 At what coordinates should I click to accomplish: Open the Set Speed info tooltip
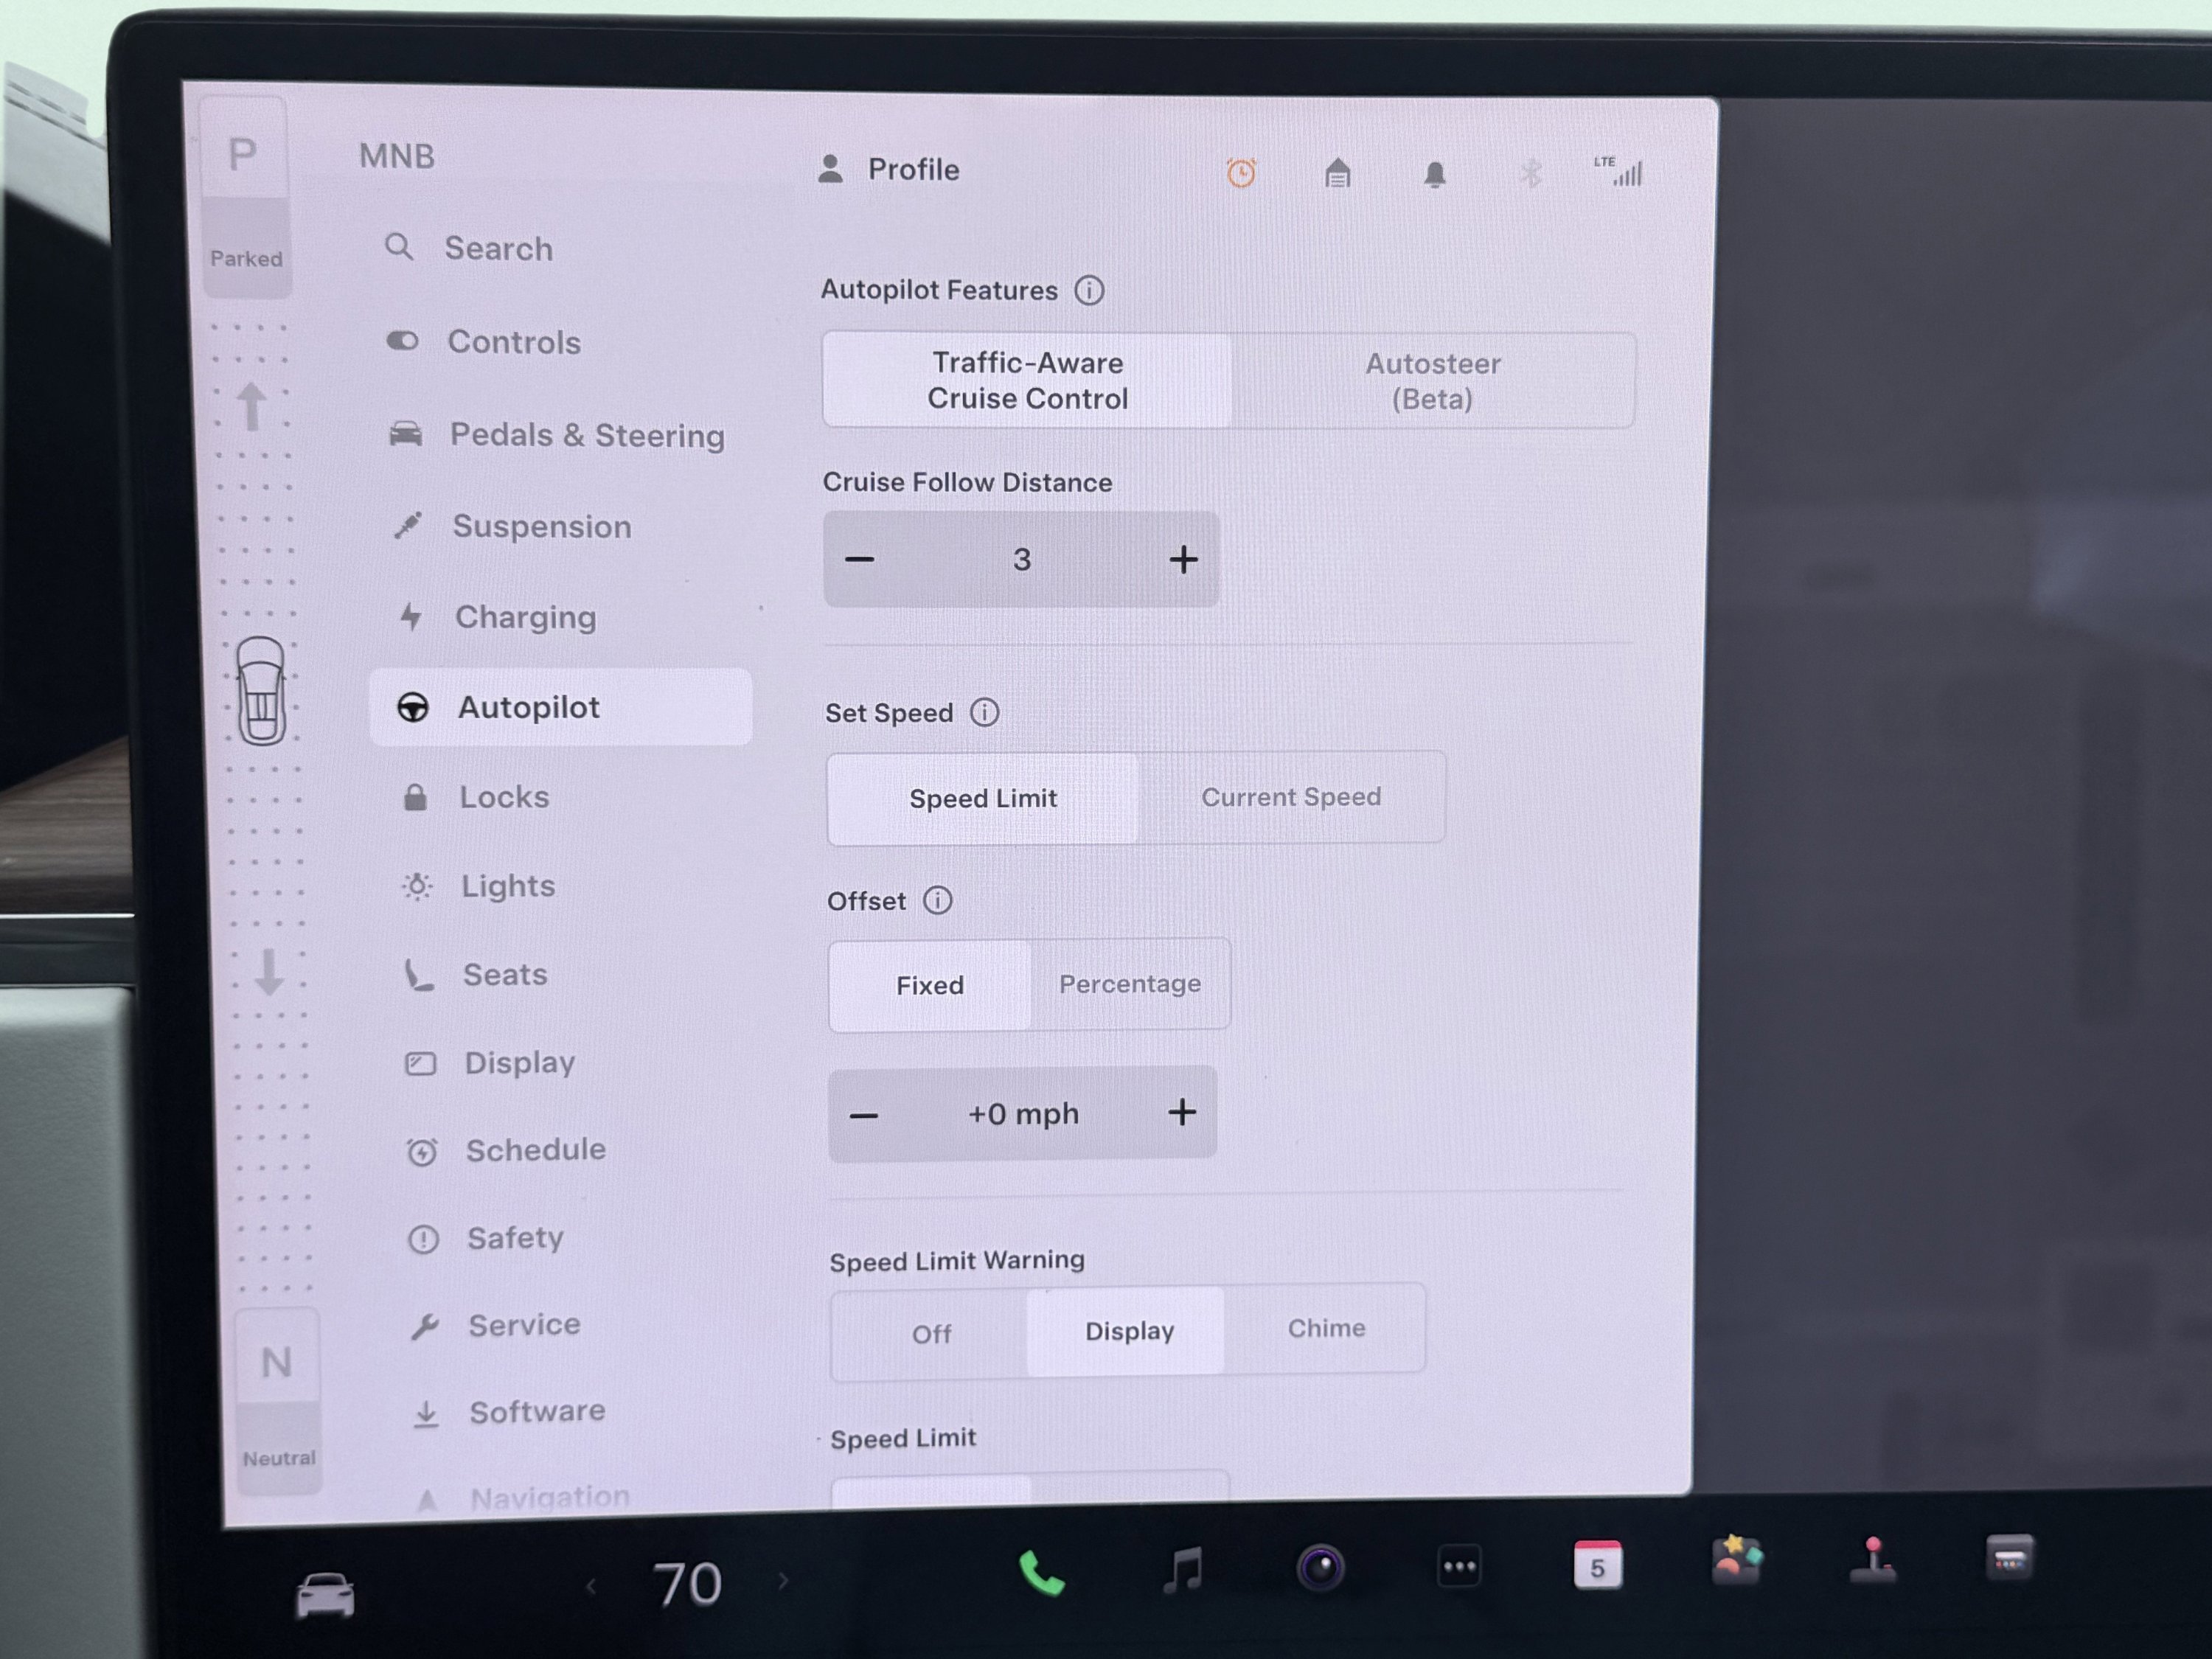[x=985, y=712]
